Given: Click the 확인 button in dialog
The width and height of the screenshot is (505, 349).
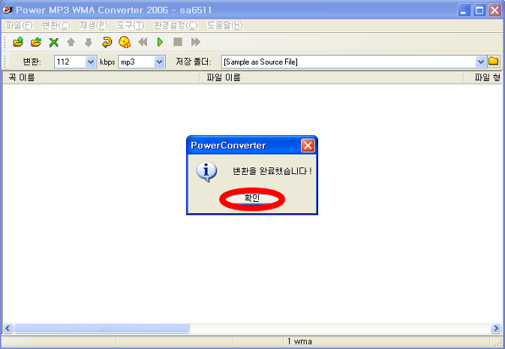Looking at the screenshot, I should [252, 198].
